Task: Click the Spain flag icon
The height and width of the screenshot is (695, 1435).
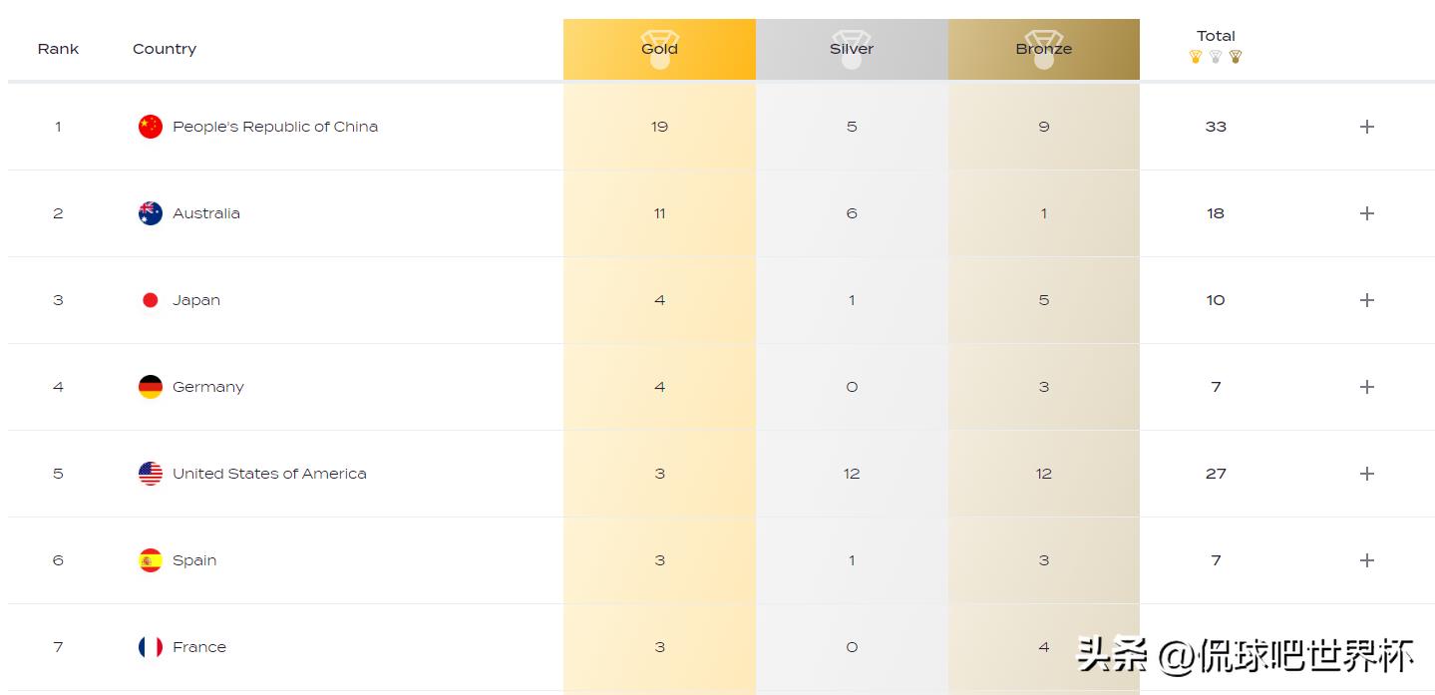Action: tap(151, 560)
